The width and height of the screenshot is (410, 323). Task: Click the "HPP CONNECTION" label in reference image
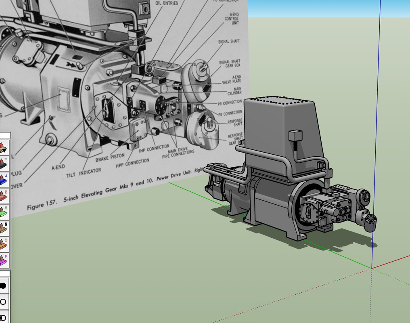pyautogui.click(x=133, y=163)
